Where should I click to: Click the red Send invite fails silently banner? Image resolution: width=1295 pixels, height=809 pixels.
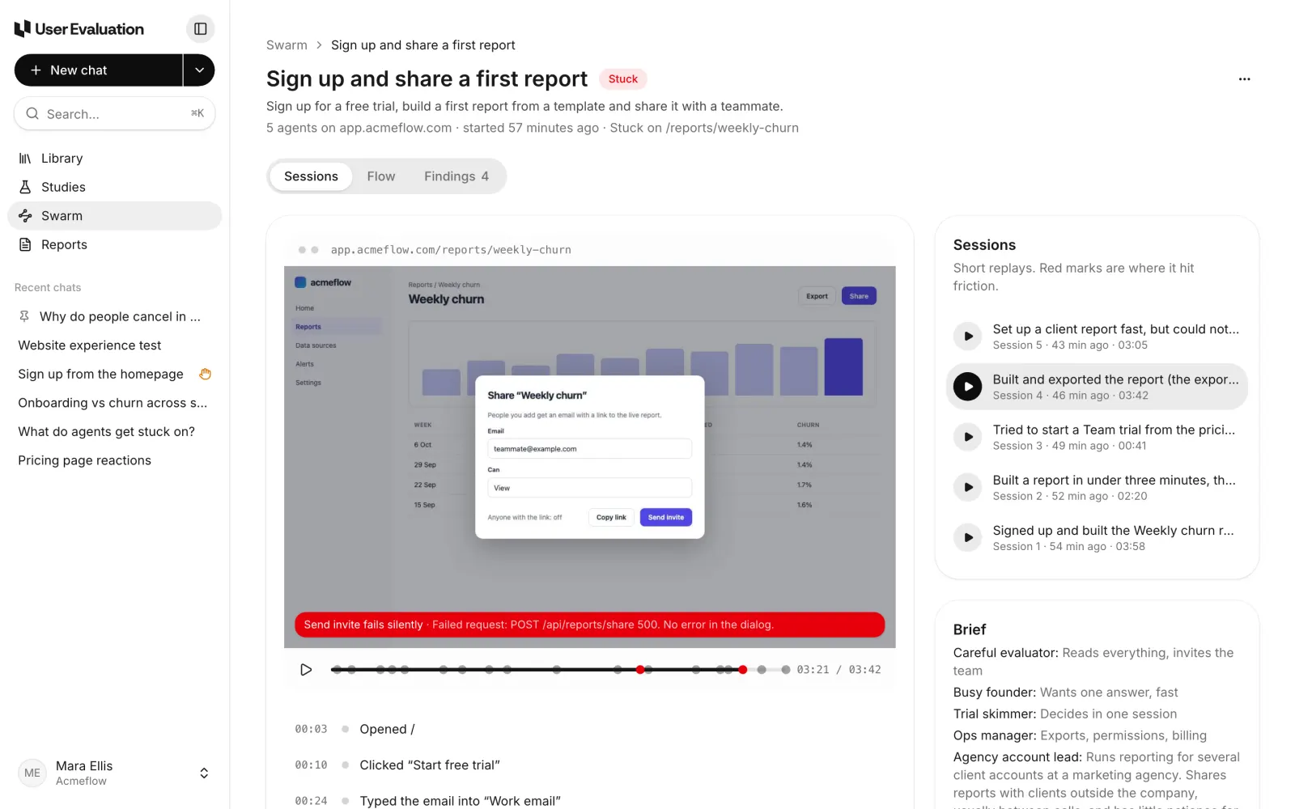pyautogui.click(x=589, y=625)
